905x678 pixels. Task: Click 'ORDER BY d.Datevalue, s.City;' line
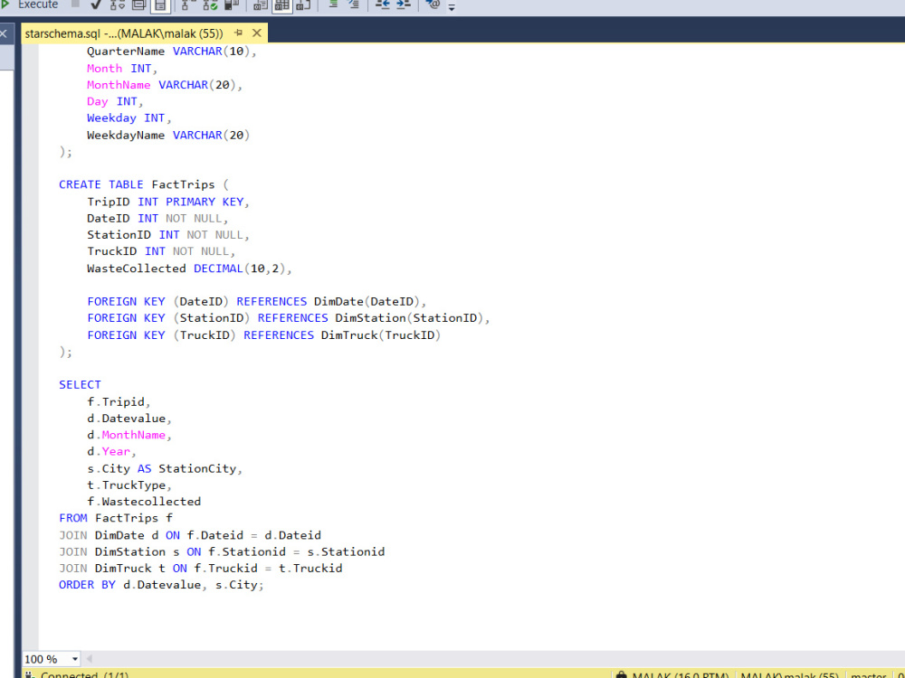pos(161,585)
